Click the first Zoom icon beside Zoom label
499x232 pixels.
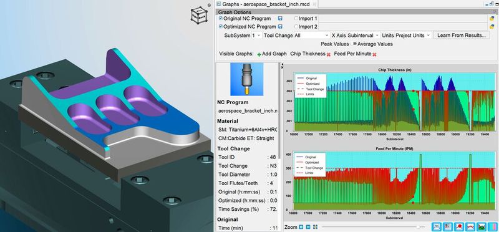click(301, 227)
